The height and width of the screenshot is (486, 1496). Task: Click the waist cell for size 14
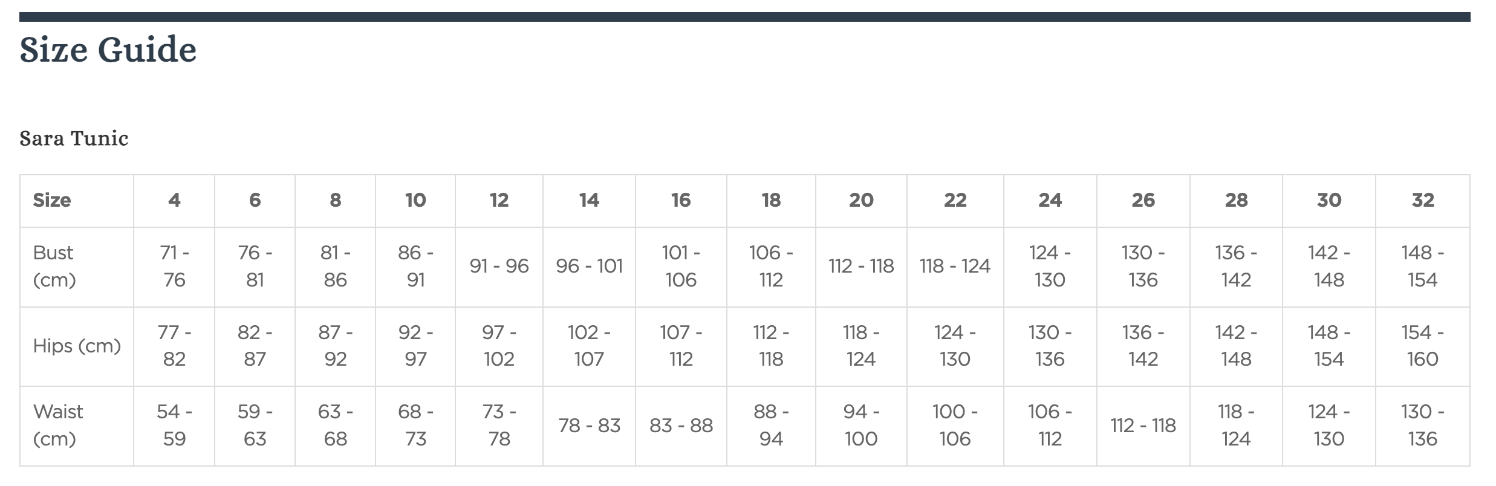(589, 426)
